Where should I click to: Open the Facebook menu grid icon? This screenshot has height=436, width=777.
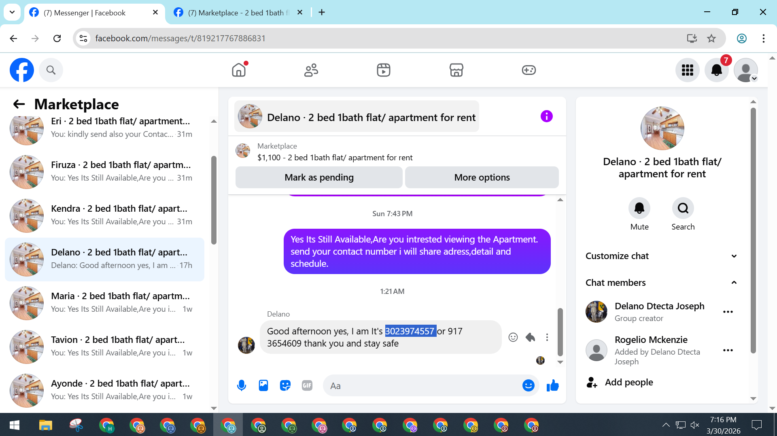688,70
